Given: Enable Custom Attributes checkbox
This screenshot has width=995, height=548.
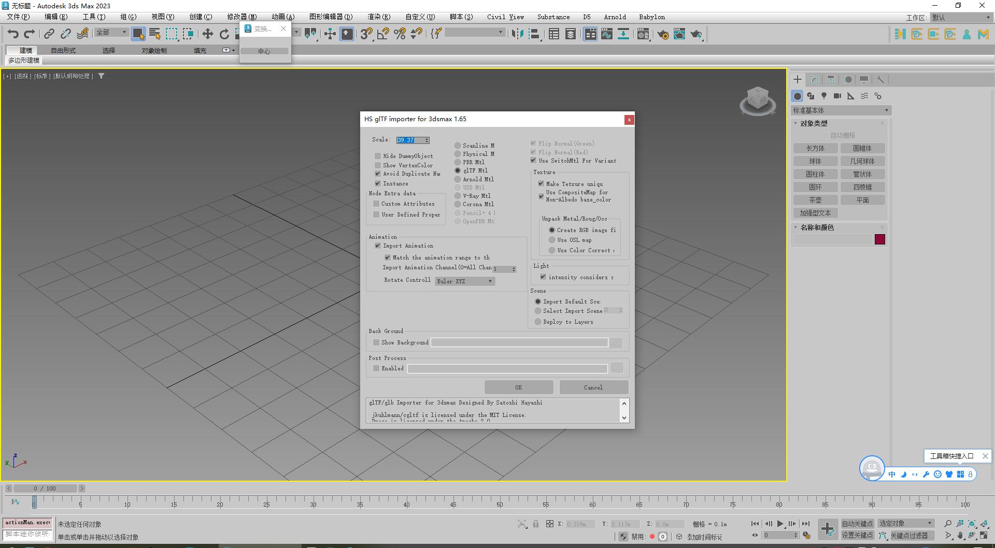Looking at the screenshot, I should pyautogui.click(x=376, y=204).
